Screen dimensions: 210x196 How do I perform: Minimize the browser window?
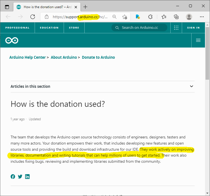point(178,6)
